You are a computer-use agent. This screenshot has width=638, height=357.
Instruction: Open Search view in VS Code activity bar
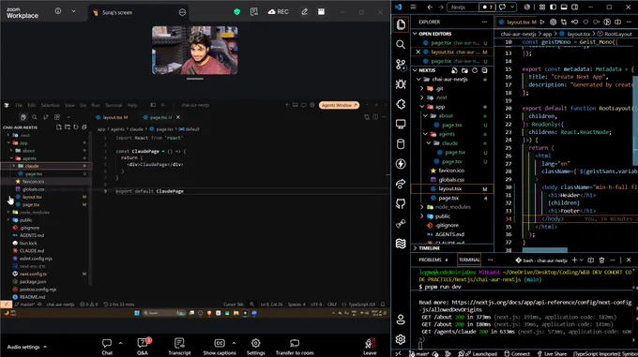coord(401,44)
